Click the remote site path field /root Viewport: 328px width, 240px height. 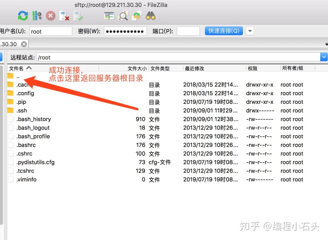[x=178, y=57]
